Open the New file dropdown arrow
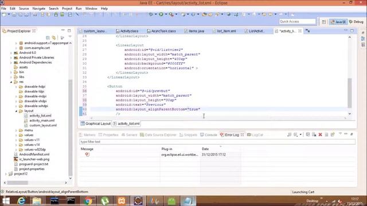 point(9,14)
